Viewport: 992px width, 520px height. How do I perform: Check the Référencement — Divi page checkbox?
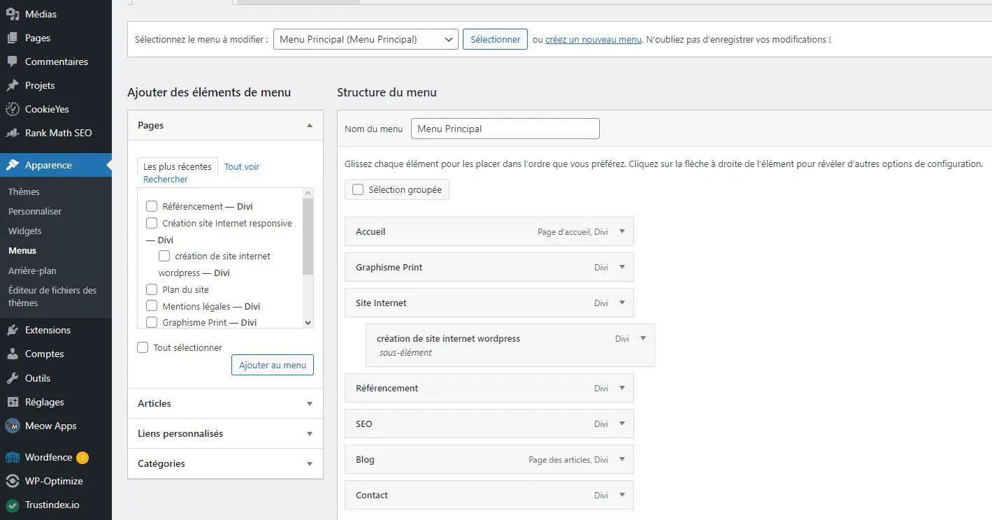tap(152, 206)
